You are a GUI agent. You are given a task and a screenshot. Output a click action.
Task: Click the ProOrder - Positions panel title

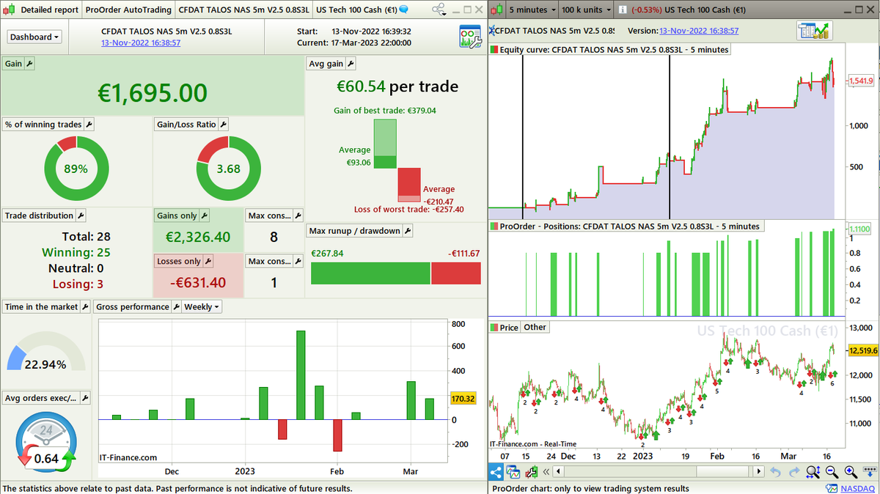click(625, 226)
